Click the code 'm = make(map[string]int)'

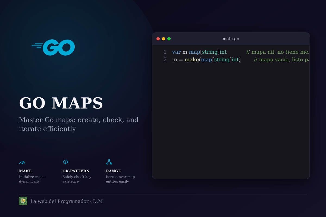(x=206, y=60)
